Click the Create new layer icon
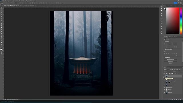Image resolution: width=183 pixels, height=103 pixels. pyautogui.click(x=178, y=99)
